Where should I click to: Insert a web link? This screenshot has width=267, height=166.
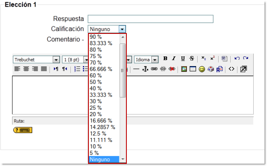154,69
